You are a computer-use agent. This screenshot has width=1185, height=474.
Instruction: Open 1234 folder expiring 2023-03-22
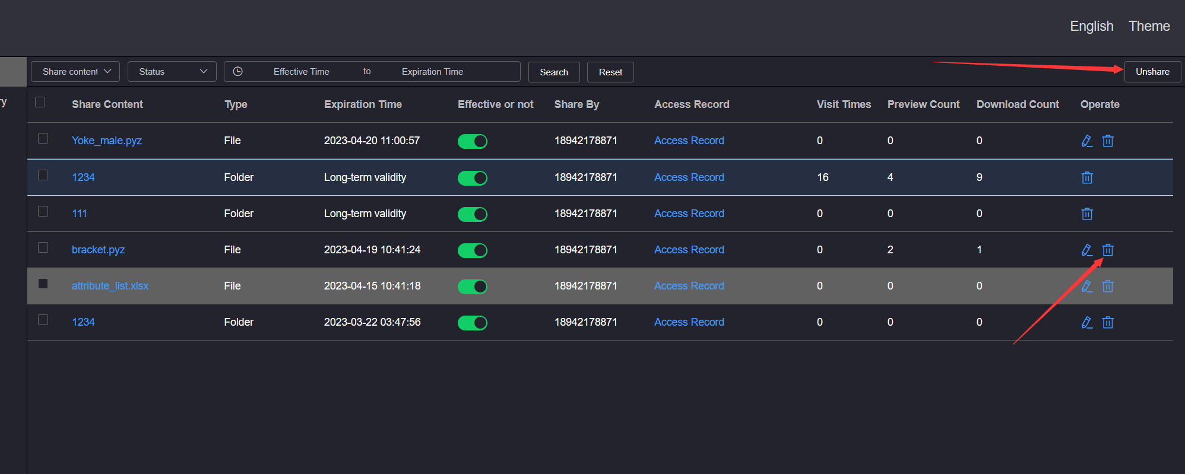(x=83, y=322)
